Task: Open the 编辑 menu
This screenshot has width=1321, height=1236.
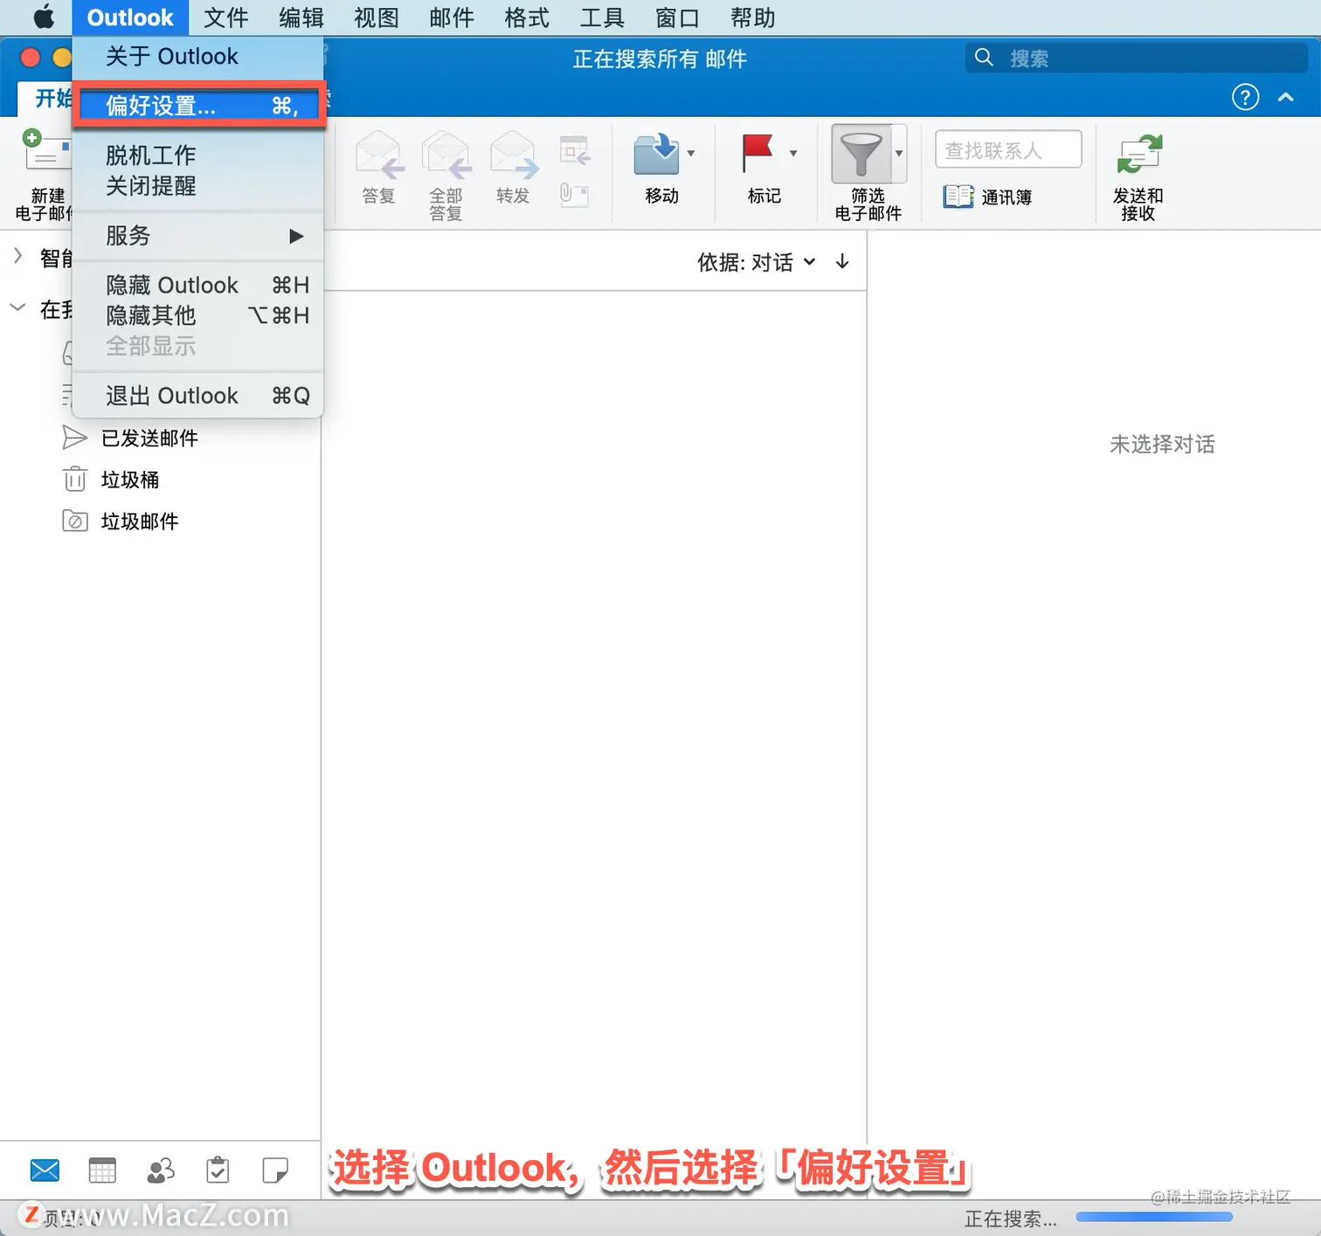Action: (301, 17)
